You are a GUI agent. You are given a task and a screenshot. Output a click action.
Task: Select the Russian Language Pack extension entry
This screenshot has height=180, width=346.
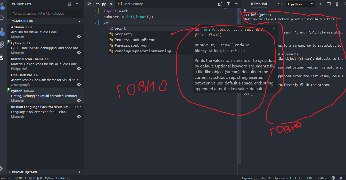click(x=46, y=112)
